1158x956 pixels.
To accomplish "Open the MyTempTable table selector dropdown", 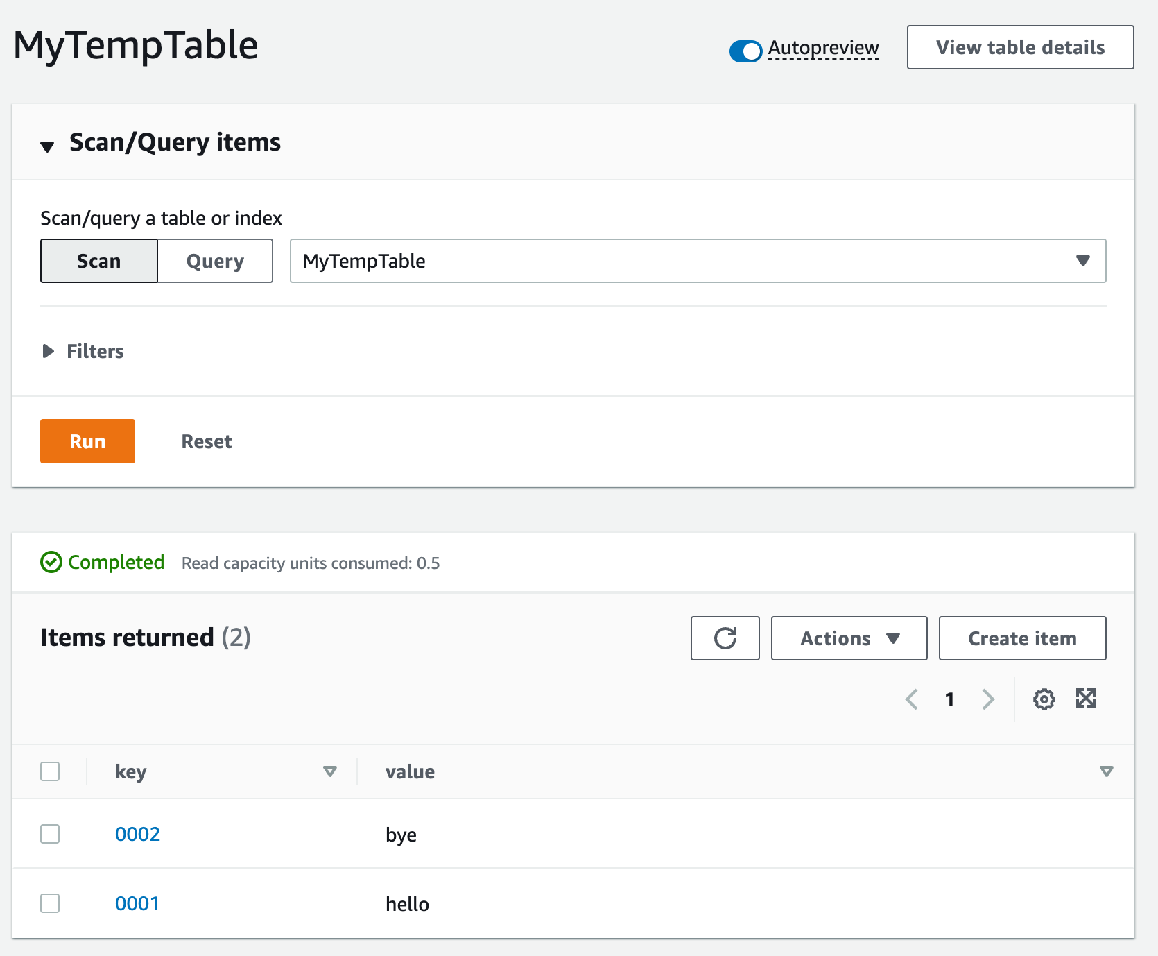I will [1082, 261].
